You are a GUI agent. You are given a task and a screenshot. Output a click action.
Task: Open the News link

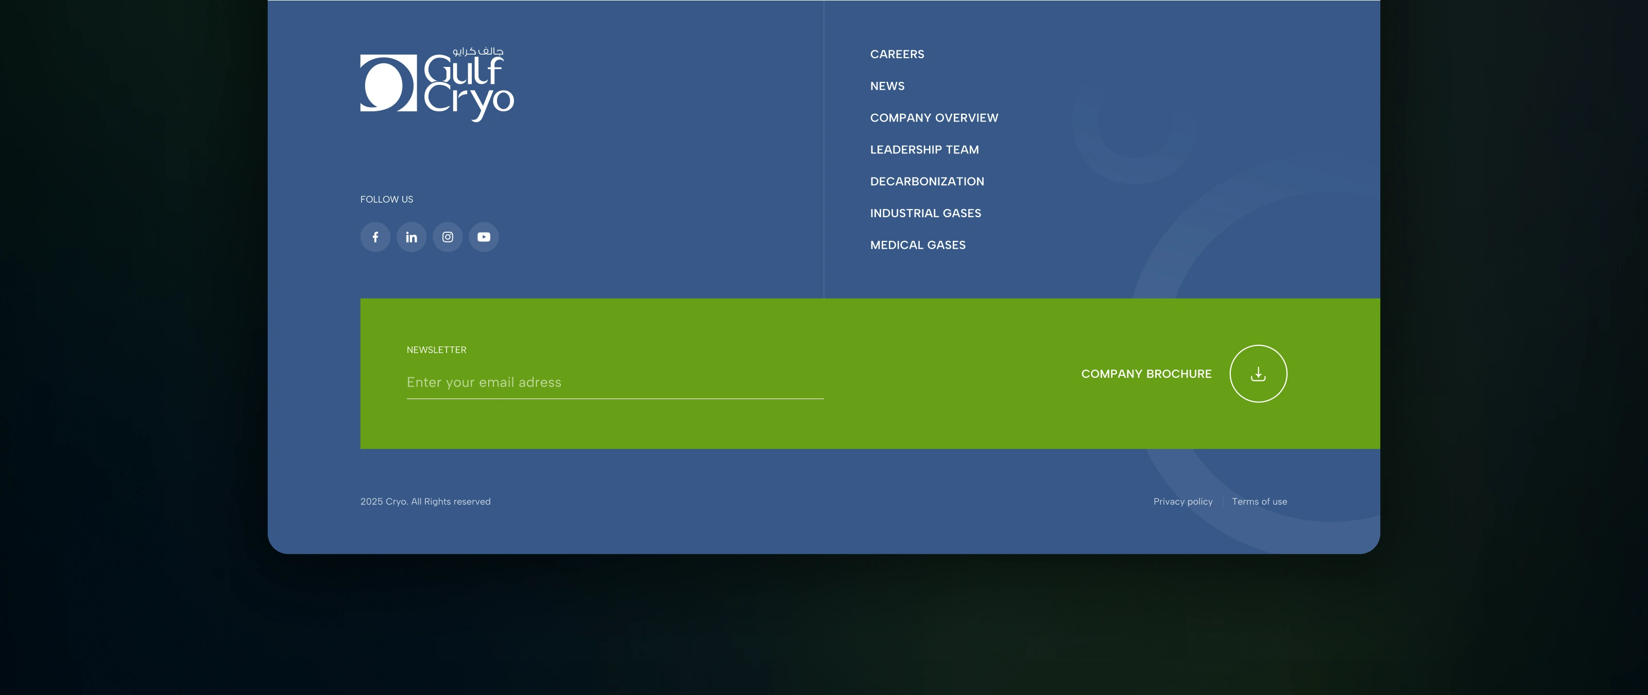(887, 86)
